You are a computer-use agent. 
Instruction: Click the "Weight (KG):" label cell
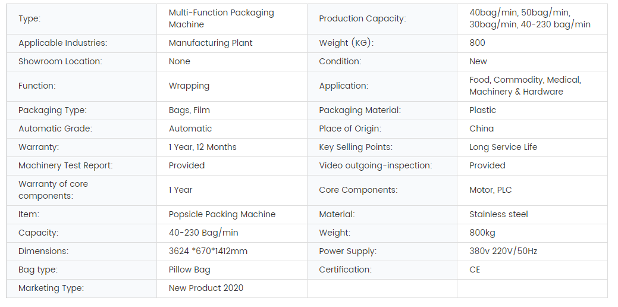click(346, 43)
